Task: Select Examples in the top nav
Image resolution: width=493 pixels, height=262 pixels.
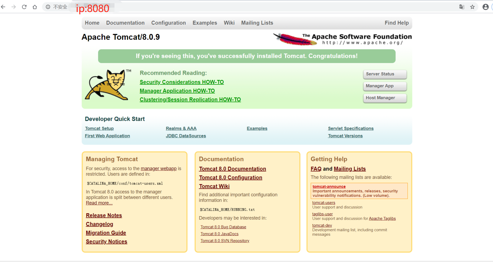Action: click(x=205, y=23)
